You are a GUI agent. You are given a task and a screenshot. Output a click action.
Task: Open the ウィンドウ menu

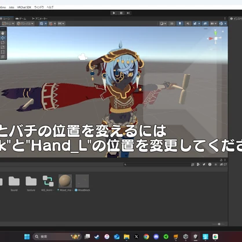[x=39, y=8]
